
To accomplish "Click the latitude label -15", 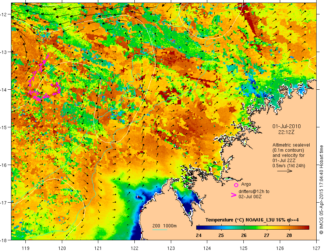I will click(4, 127).
